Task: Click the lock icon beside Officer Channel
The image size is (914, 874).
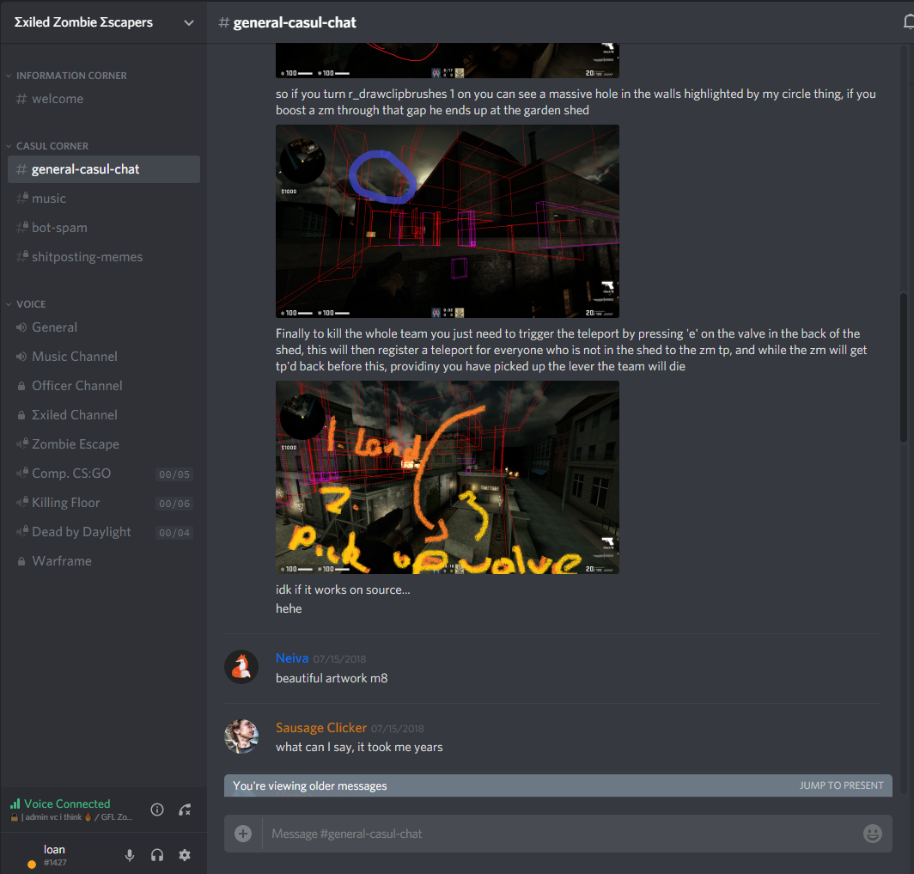Action: pos(21,386)
